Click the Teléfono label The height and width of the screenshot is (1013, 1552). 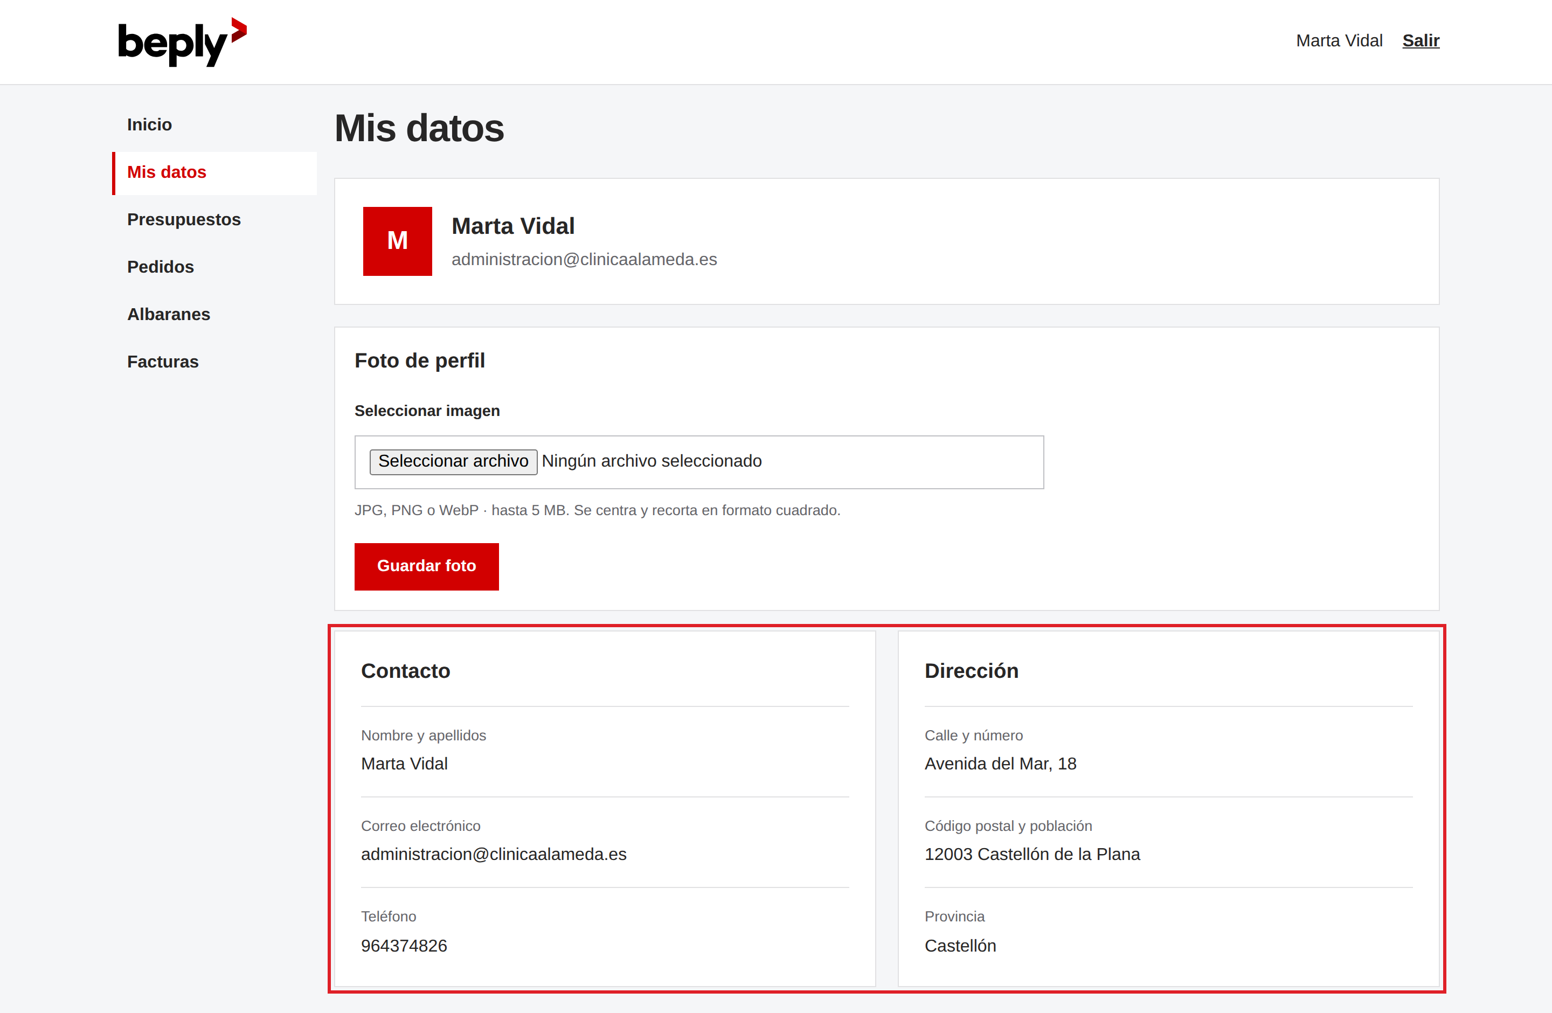click(x=389, y=917)
